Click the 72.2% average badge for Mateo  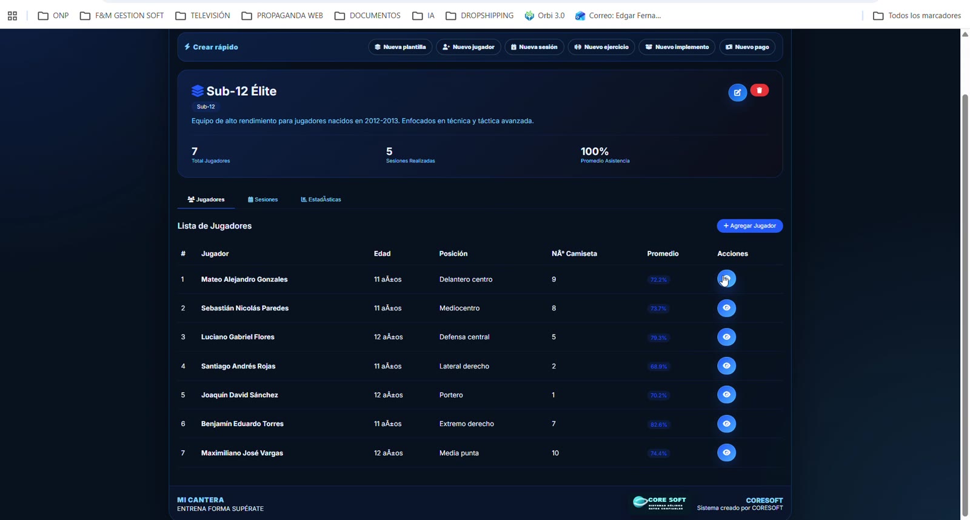tap(658, 280)
